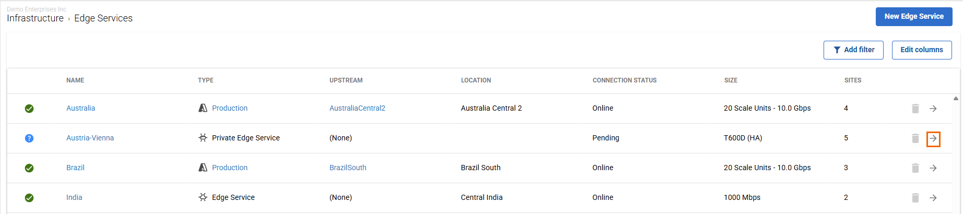Delete the Austria-Vienna edge service

point(915,138)
